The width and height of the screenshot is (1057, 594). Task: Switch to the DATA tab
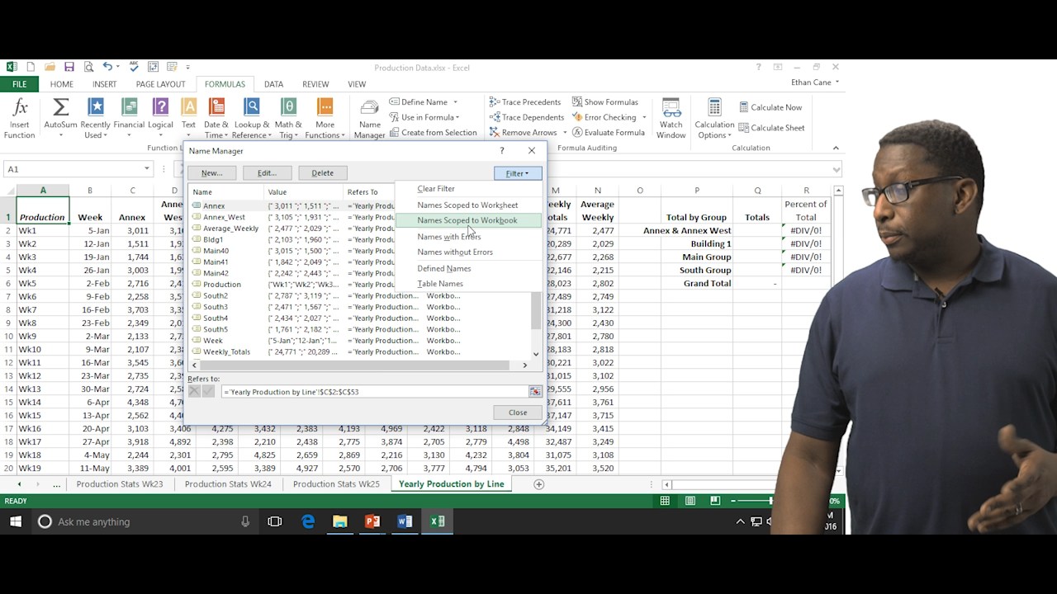pyautogui.click(x=273, y=84)
